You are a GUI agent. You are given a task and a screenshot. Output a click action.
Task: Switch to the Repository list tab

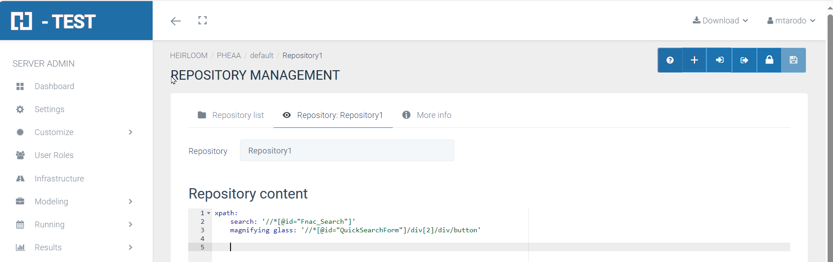(x=231, y=115)
